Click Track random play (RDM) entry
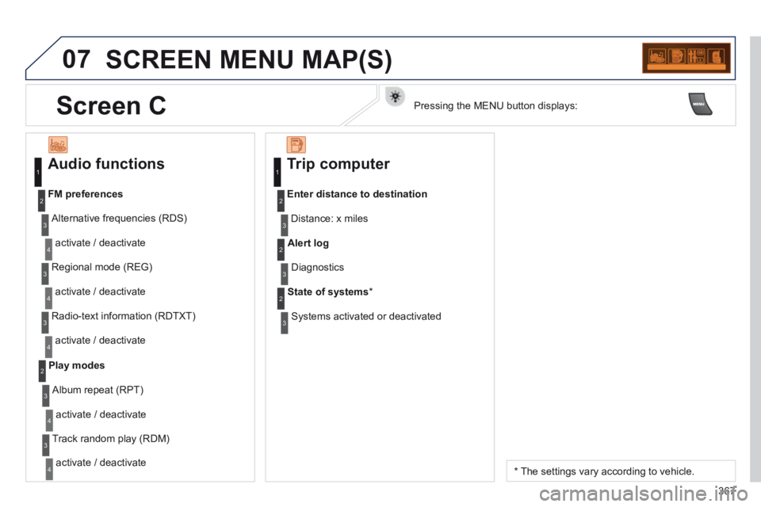Screen dimensions: 761x507 (111, 439)
